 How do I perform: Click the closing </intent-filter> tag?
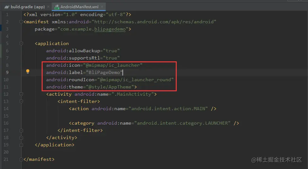(x=80, y=130)
